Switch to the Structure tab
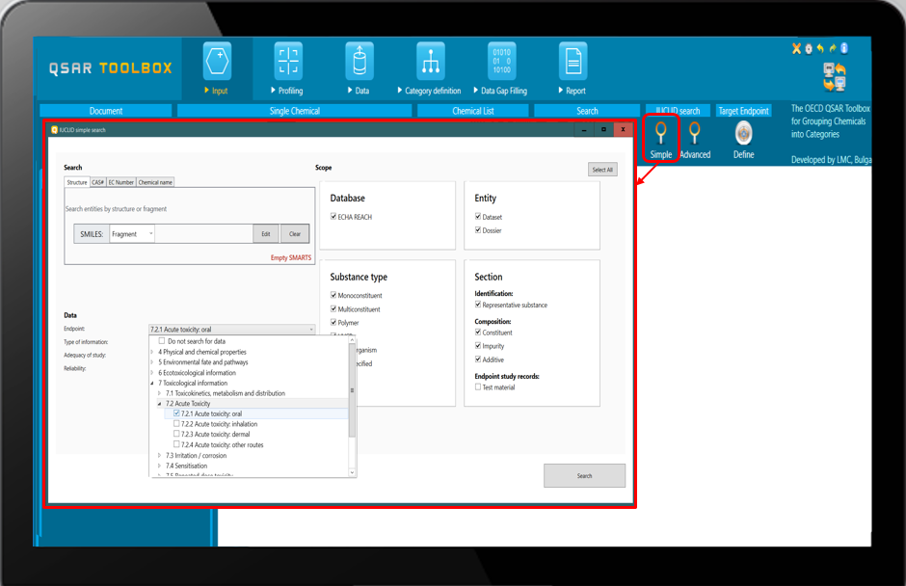Viewport: 906px width, 586px height. pyautogui.click(x=77, y=182)
